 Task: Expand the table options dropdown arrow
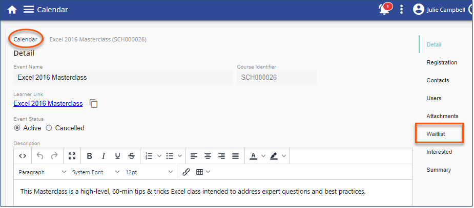(x=208, y=172)
